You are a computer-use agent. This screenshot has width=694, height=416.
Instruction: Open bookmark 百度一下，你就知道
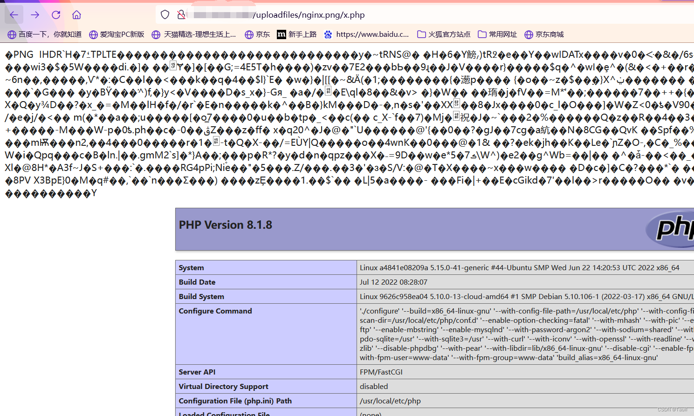45,34
